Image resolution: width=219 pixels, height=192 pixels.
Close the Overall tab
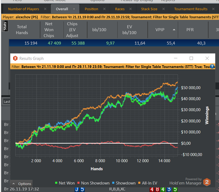pyautogui.click(x=74, y=9)
